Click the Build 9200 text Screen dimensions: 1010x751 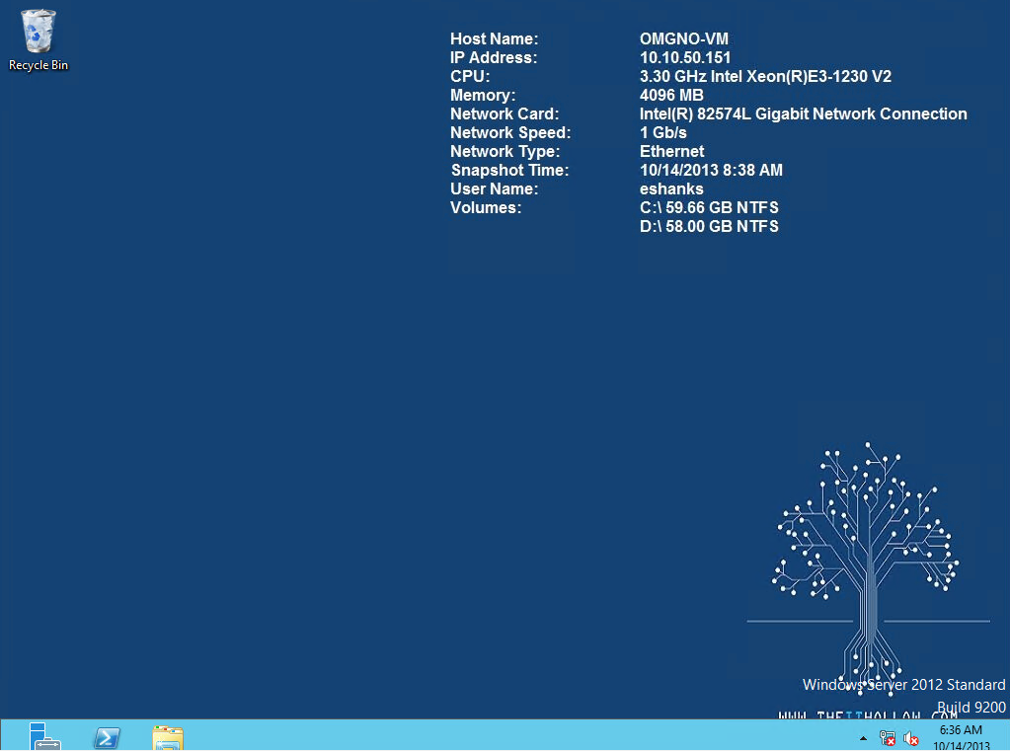pos(971,707)
